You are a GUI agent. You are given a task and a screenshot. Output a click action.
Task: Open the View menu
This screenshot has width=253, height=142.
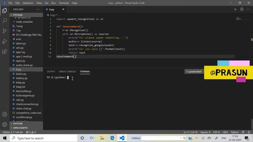tap(39, 3)
